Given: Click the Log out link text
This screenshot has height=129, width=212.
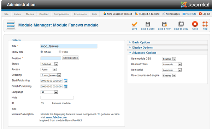Looking at the screenshot, I should pyautogui.click(x=206, y=14).
